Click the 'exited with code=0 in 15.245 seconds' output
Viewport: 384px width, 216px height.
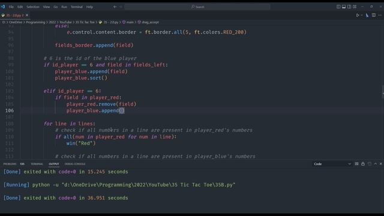pyautogui.click(x=76, y=172)
